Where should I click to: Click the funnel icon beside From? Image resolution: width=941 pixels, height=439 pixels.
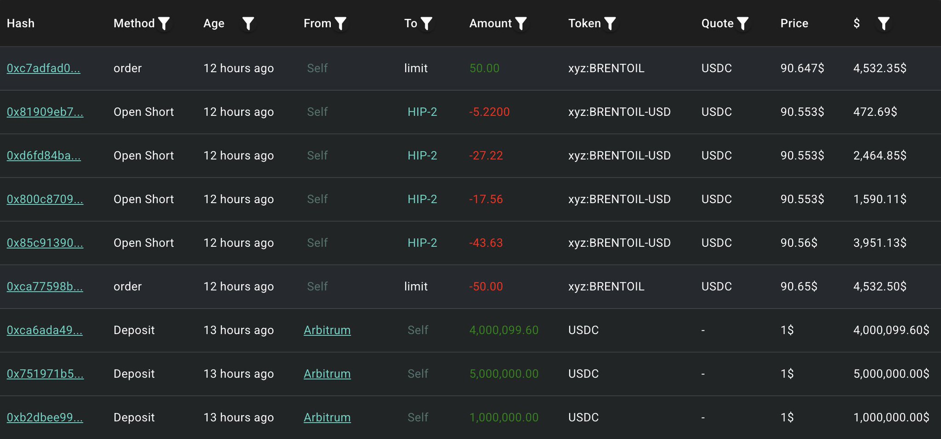340,23
